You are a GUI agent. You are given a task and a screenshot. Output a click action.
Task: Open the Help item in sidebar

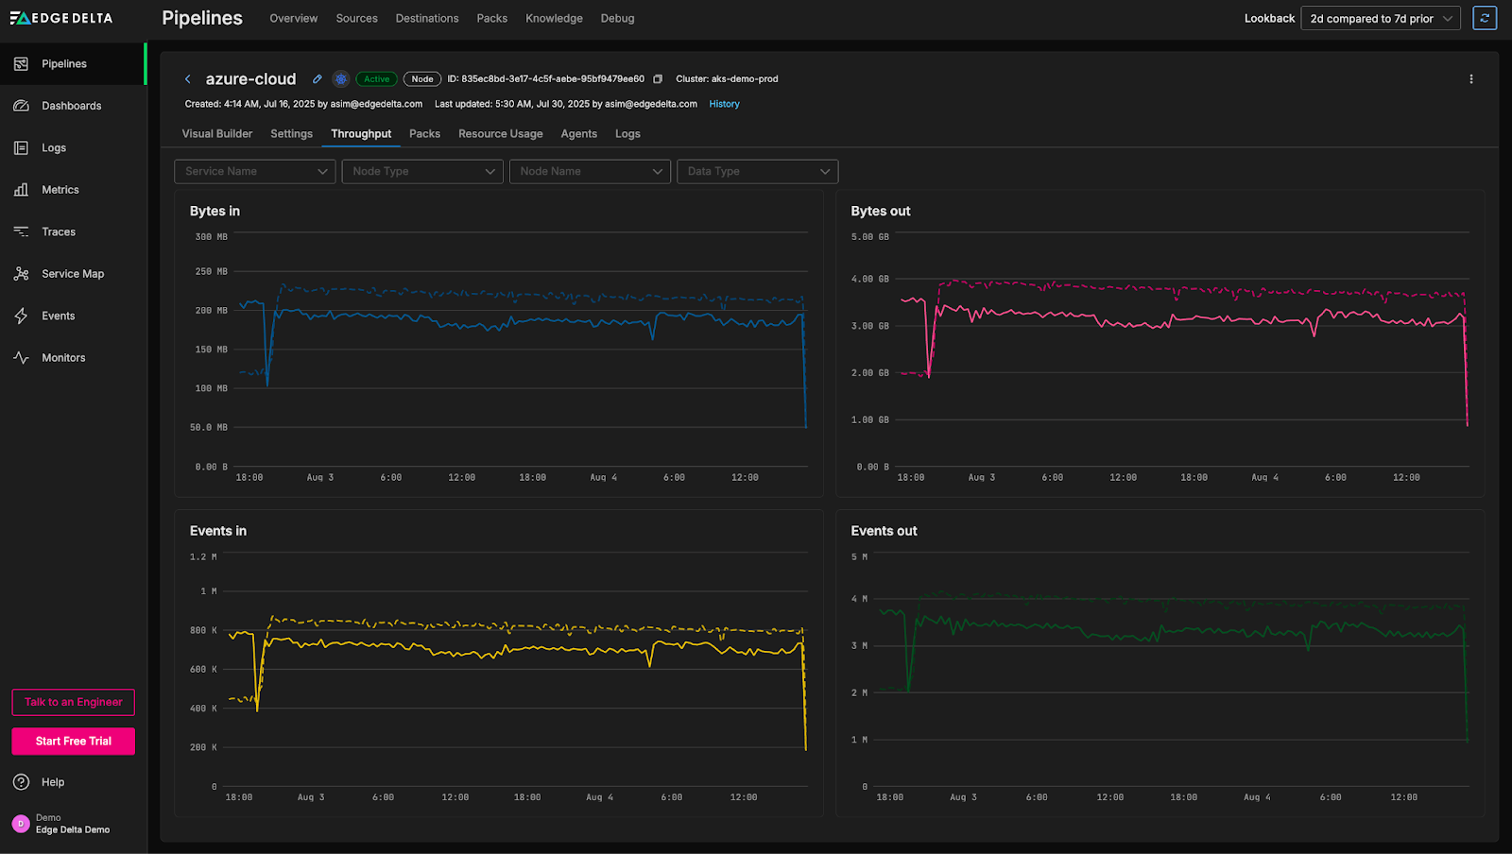click(53, 782)
